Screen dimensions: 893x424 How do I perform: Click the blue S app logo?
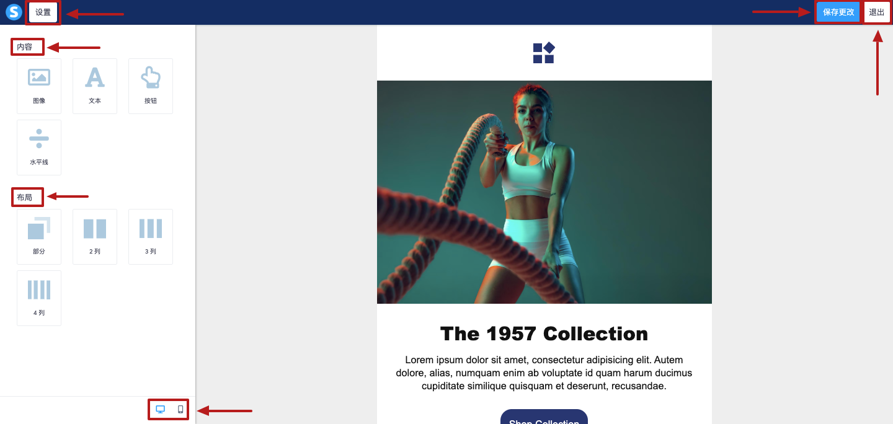[14, 12]
